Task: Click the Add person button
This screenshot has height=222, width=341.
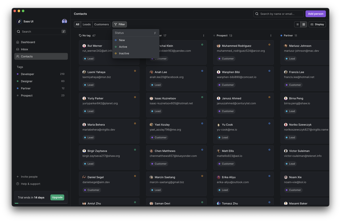Action: pos(315,14)
